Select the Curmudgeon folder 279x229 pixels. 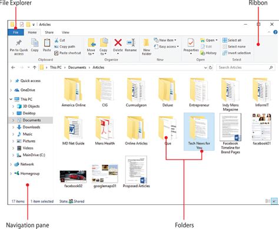(x=136, y=92)
